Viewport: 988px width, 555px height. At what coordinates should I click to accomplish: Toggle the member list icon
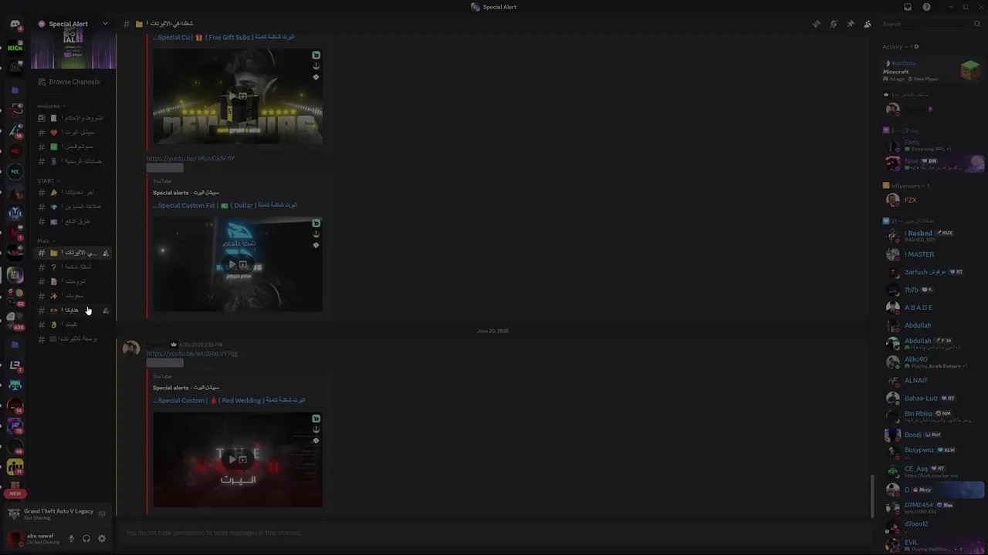click(x=868, y=24)
